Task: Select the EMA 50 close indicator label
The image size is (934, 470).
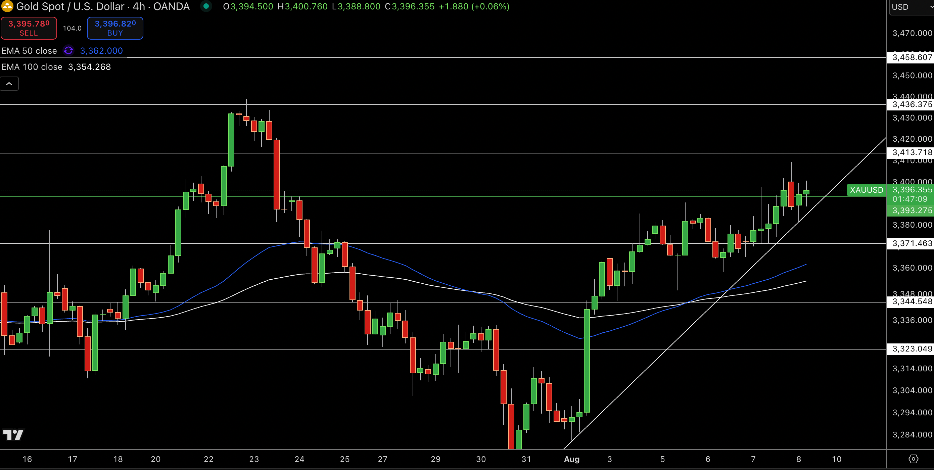Action: click(x=29, y=51)
